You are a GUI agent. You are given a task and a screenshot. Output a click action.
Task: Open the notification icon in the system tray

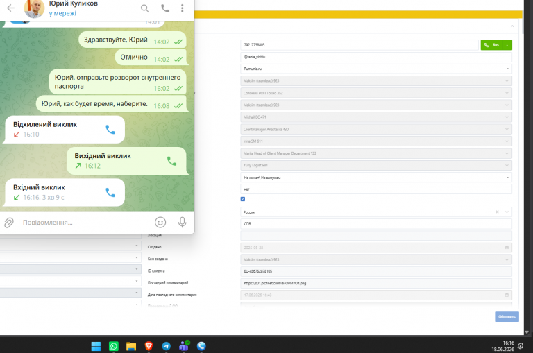coord(521,346)
